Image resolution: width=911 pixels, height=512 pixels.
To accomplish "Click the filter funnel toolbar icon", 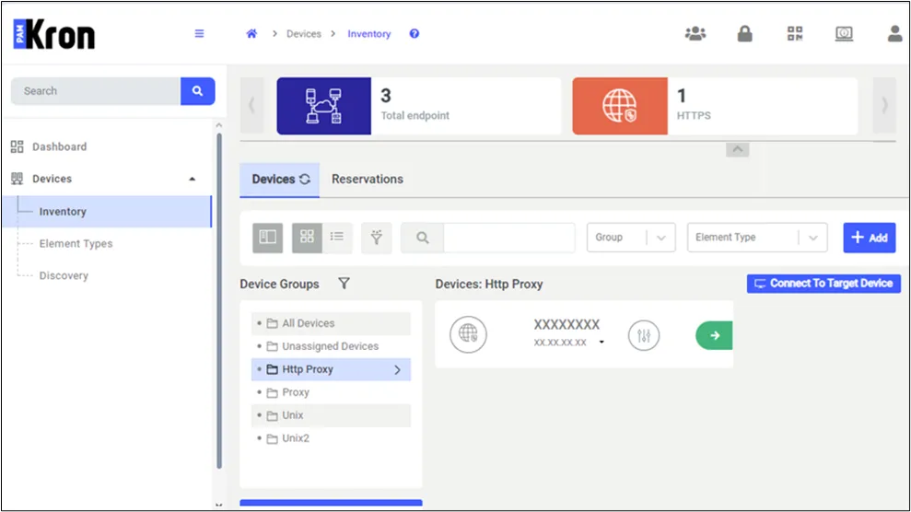I will tap(377, 238).
